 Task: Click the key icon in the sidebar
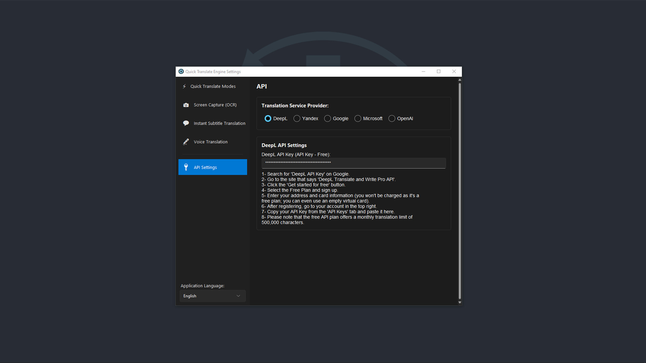point(186,167)
